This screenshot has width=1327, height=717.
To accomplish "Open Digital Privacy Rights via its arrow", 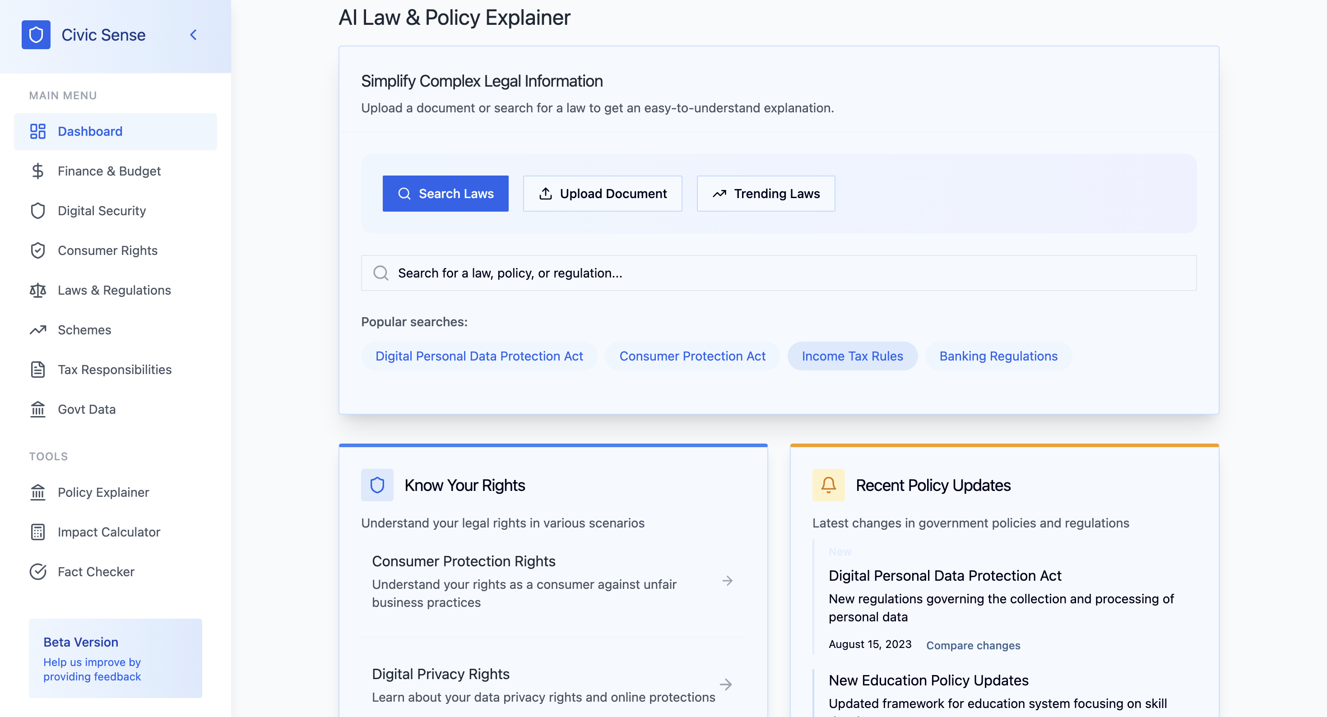I will (x=727, y=685).
